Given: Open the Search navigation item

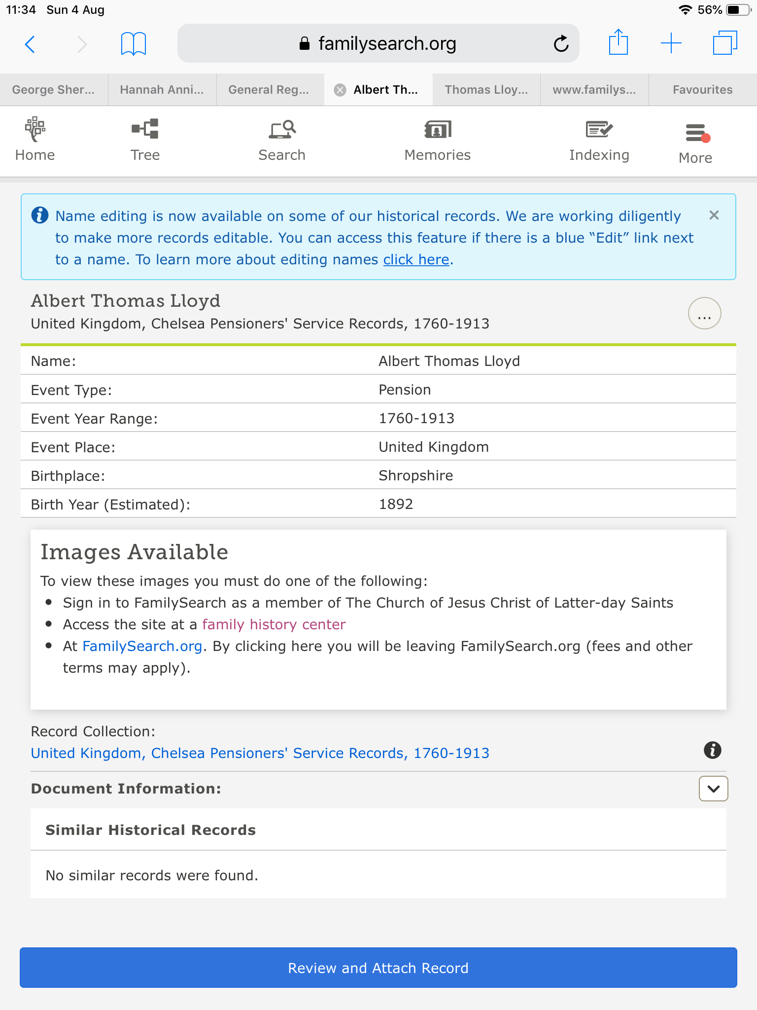Looking at the screenshot, I should [x=282, y=141].
